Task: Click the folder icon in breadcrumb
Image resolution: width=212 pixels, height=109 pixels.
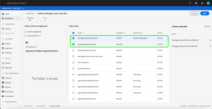Action: click(x=27, y=43)
